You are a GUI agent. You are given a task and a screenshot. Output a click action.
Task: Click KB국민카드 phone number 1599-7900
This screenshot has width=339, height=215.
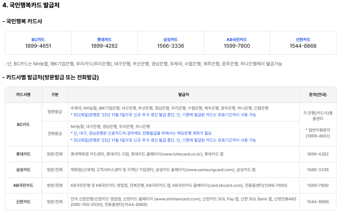tap(237, 46)
